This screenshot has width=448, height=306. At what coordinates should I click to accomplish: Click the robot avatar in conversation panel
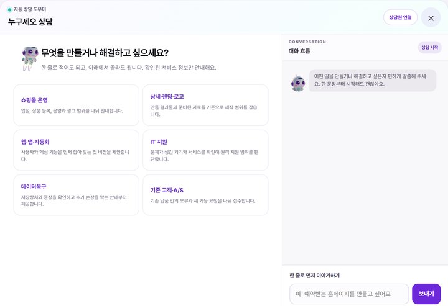point(297,83)
